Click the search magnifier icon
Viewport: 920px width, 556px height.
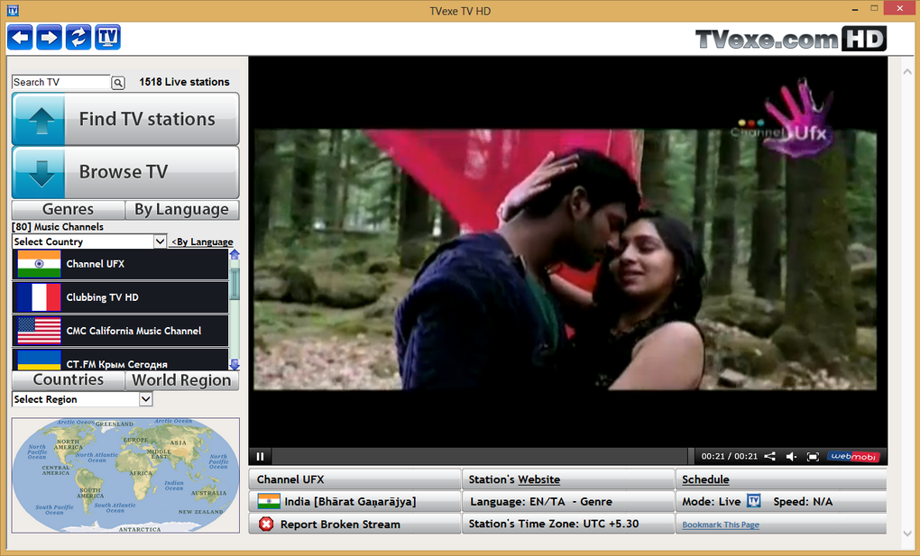[x=118, y=83]
